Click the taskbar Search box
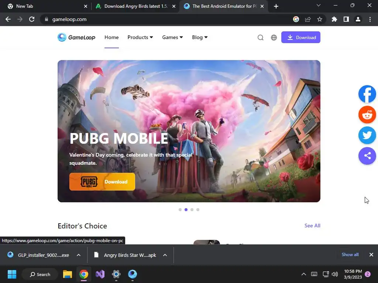Screen dimensions: 378x283 coord(40,274)
